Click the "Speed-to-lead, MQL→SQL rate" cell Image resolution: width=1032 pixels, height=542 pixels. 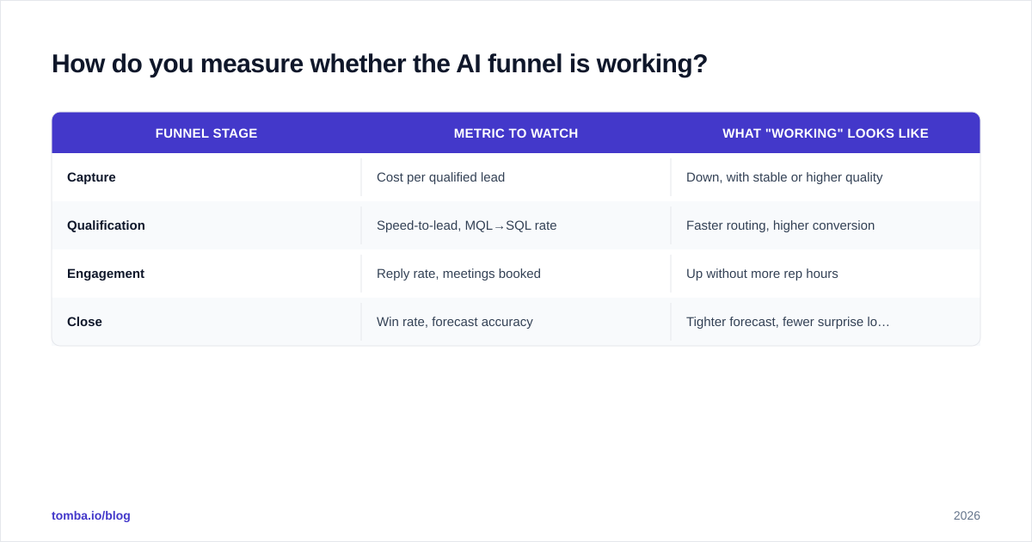point(516,225)
